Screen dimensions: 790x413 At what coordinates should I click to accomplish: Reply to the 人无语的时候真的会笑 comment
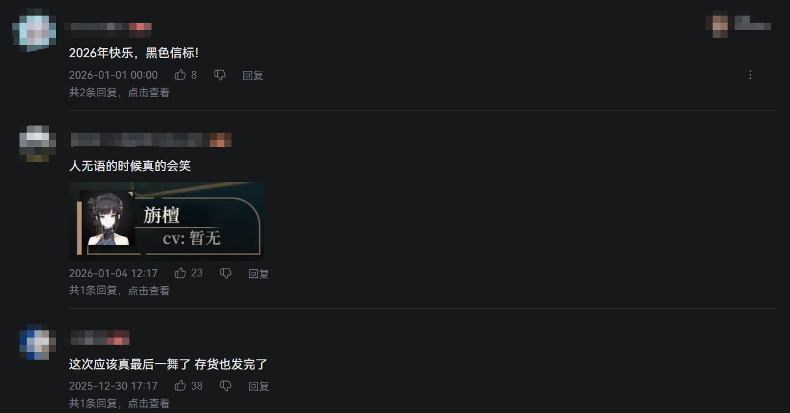(259, 274)
